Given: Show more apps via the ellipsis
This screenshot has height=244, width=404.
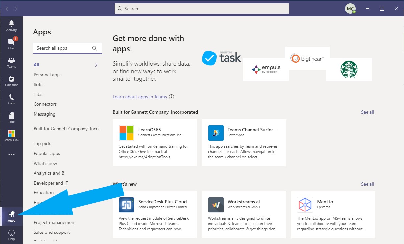Looking at the screenshot, I should click(x=12, y=154).
